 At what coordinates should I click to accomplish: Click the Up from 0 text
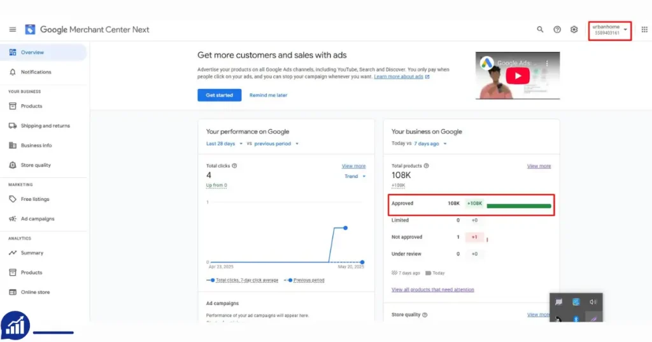[216, 186]
